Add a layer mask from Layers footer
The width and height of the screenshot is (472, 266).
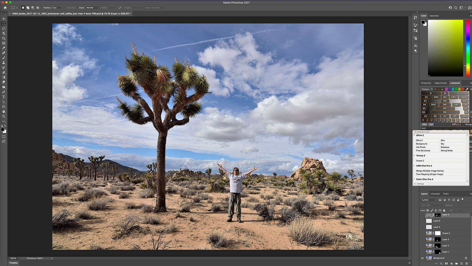(x=446, y=264)
